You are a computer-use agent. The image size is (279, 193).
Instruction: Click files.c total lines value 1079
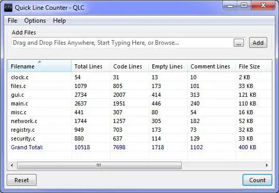pyautogui.click(x=81, y=86)
